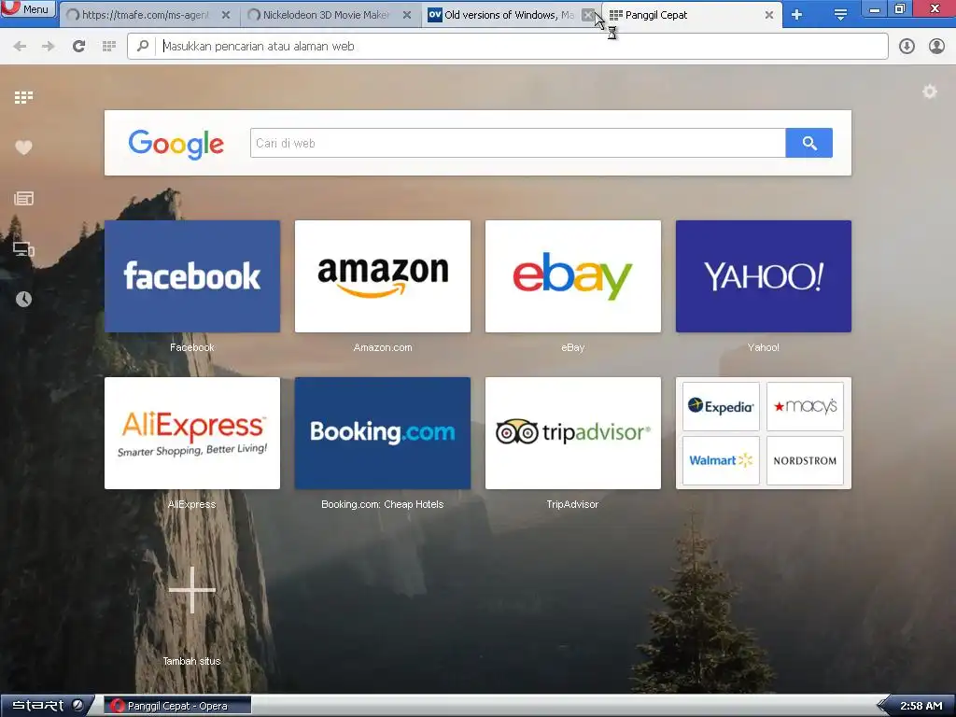Screen dimensions: 956x717
Task: Open a new tab with plus button
Action: [x=797, y=15]
